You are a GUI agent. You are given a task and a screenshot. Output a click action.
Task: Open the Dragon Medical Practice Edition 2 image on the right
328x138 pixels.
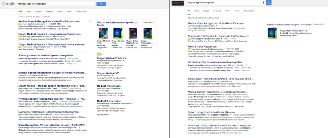[x=272, y=33]
